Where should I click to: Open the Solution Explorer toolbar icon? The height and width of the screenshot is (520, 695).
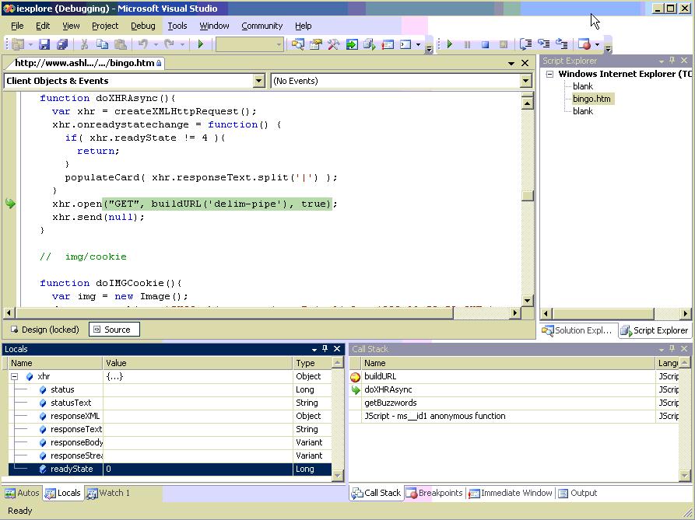(297, 44)
